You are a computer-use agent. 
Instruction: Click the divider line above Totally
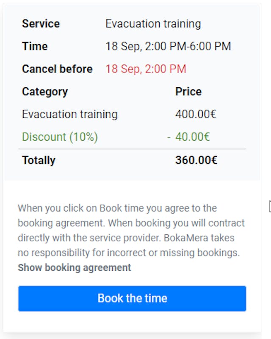point(132,149)
